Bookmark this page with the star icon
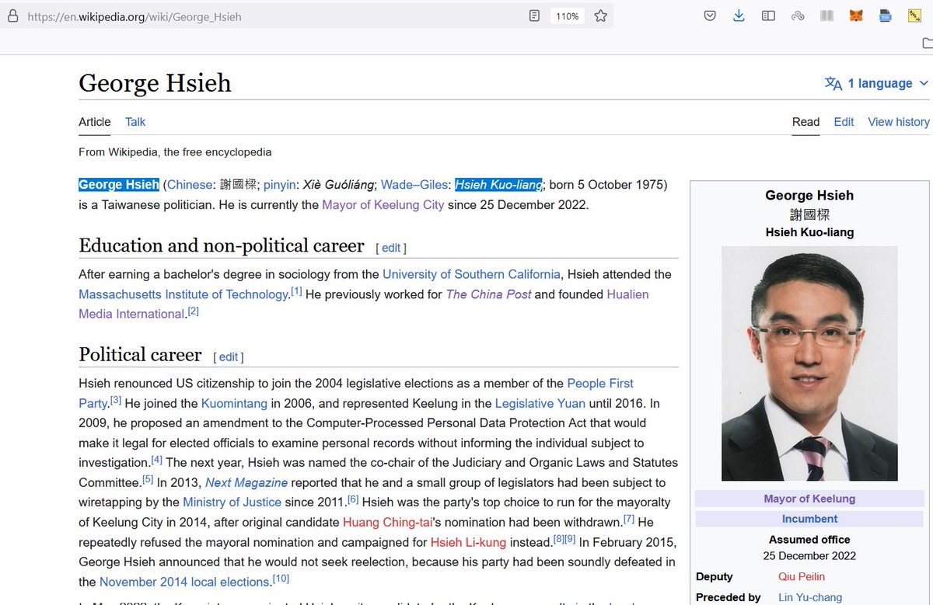The width and height of the screenshot is (933, 605). [x=600, y=16]
